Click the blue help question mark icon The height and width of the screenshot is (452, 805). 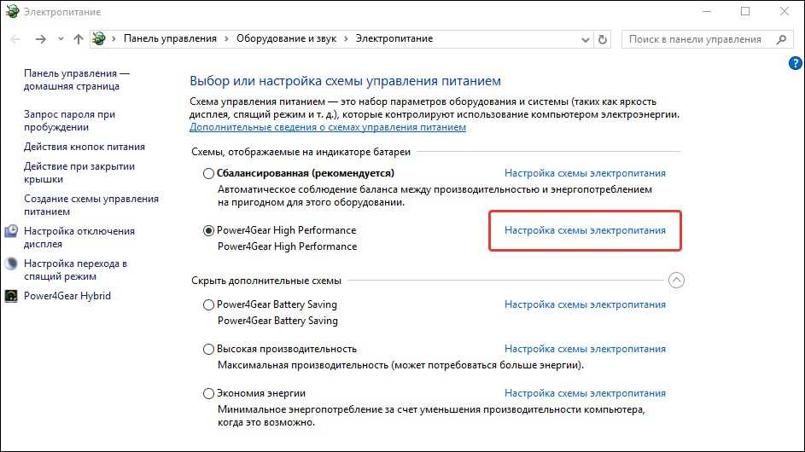[795, 63]
